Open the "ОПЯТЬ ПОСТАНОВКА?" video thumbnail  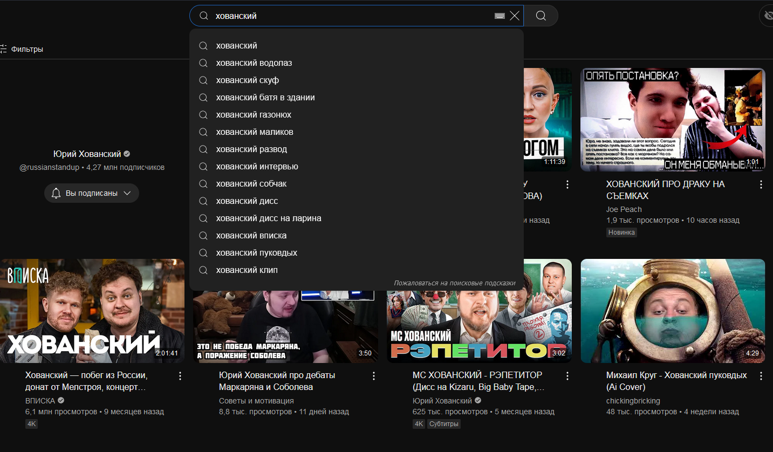click(x=673, y=120)
